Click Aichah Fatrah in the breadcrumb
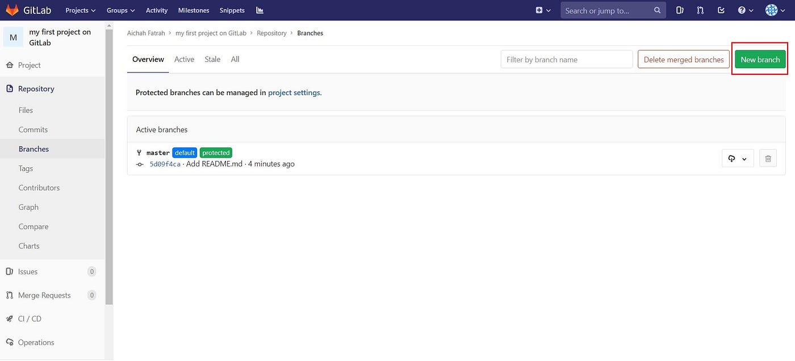 [x=146, y=33]
